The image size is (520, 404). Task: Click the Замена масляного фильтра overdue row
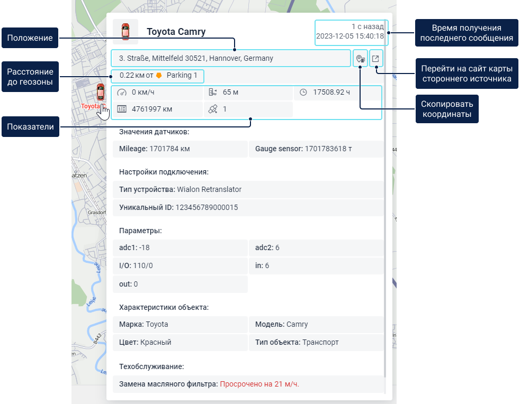(x=248, y=384)
